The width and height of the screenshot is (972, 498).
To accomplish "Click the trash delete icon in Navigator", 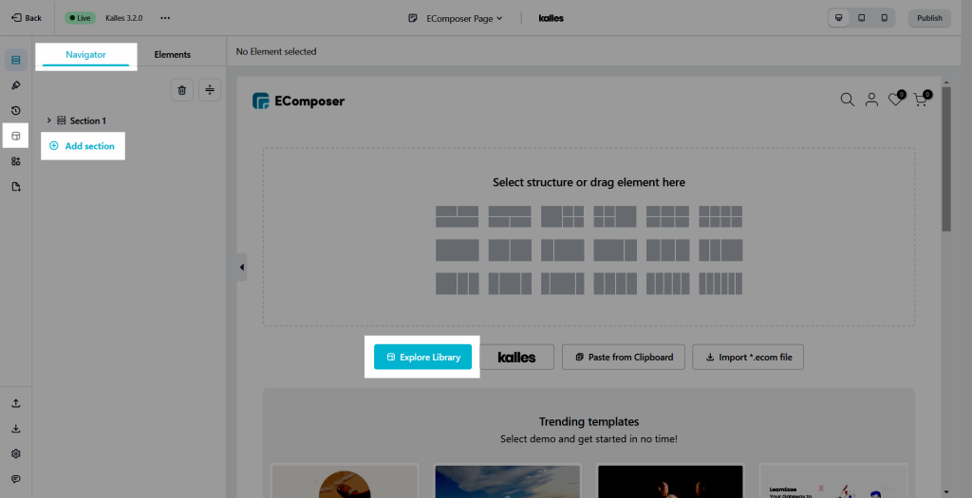I will tap(181, 90).
